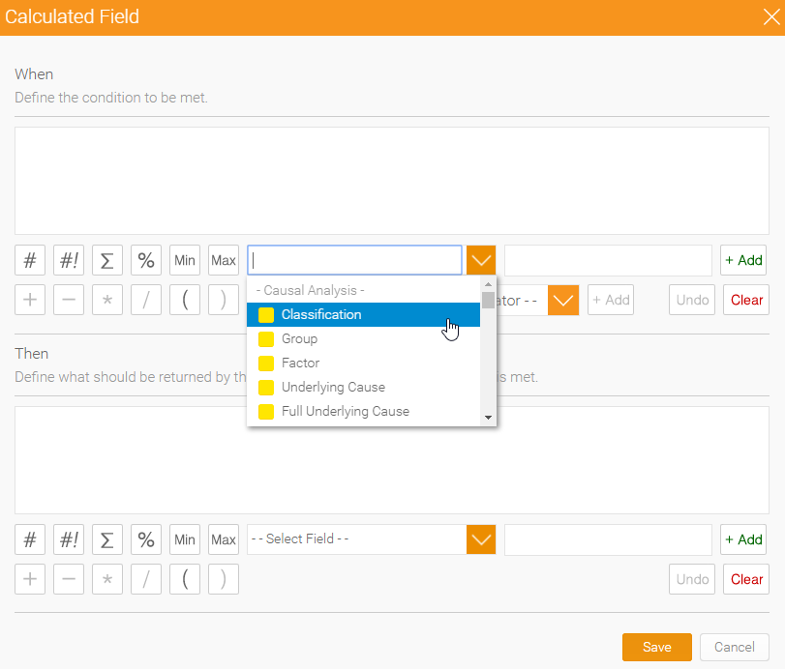The height and width of the screenshot is (669, 785).
Task: Select the Max function in Then toolbar
Action: (x=223, y=539)
